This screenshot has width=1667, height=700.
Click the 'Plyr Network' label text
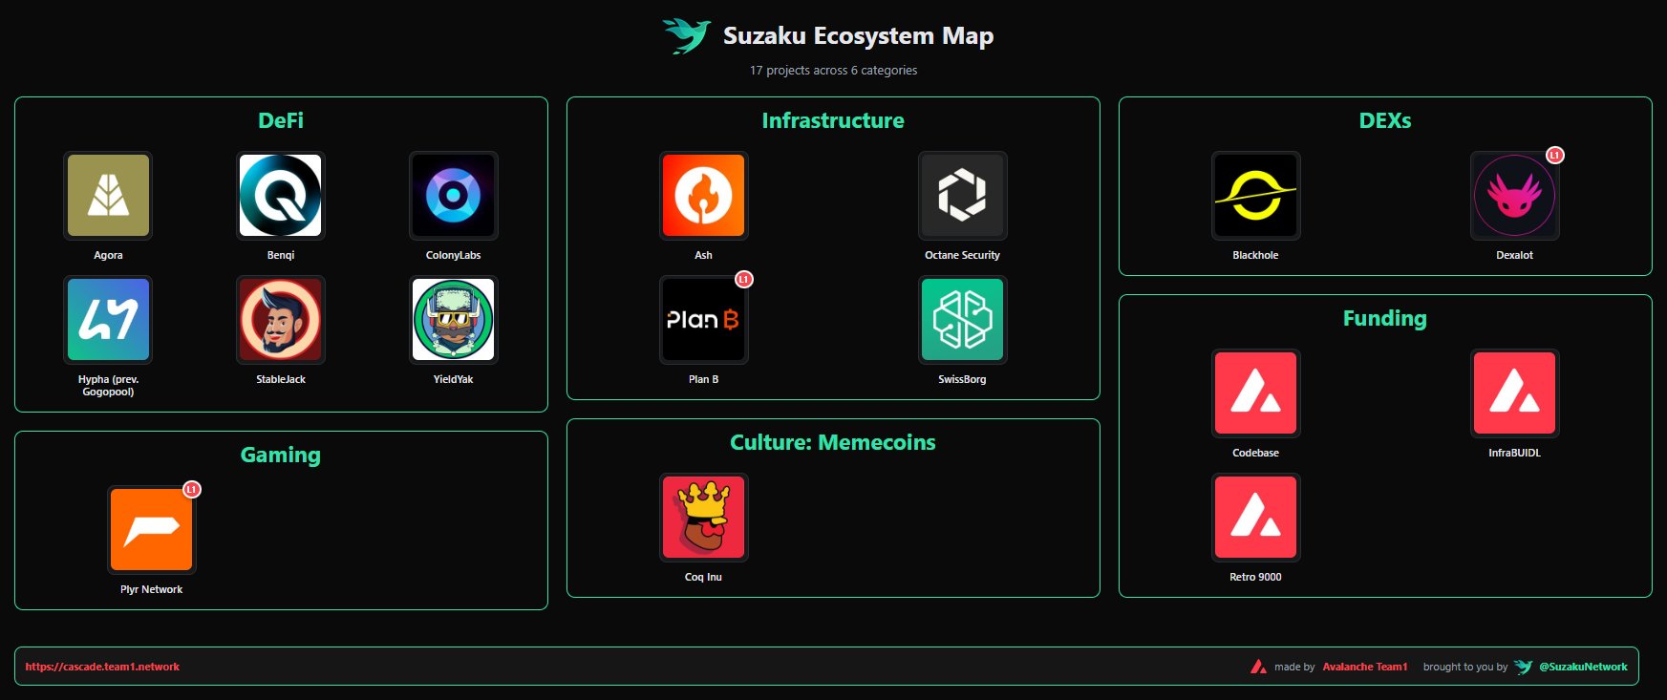click(x=152, y=589)
